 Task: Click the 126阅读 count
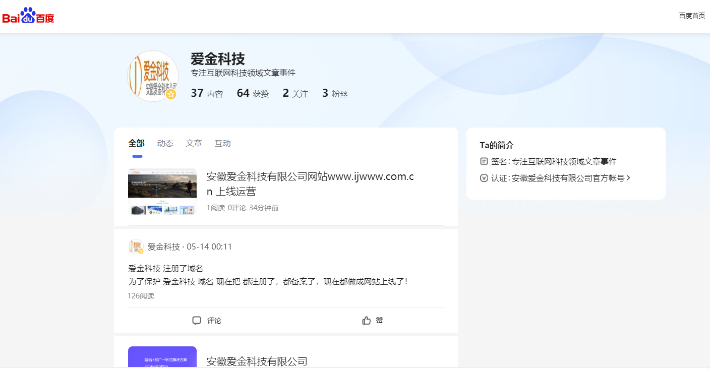141,296
